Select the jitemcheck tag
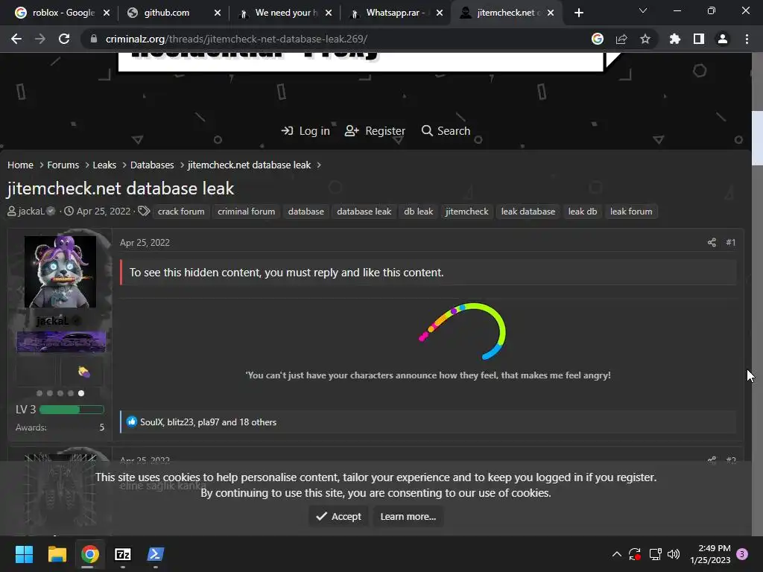Screen dimensions: 763x572 click(466, 212)
